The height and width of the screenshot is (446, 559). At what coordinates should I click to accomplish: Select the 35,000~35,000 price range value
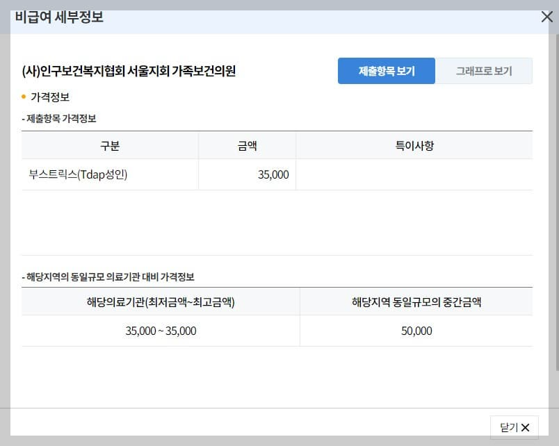pos(159,331)
